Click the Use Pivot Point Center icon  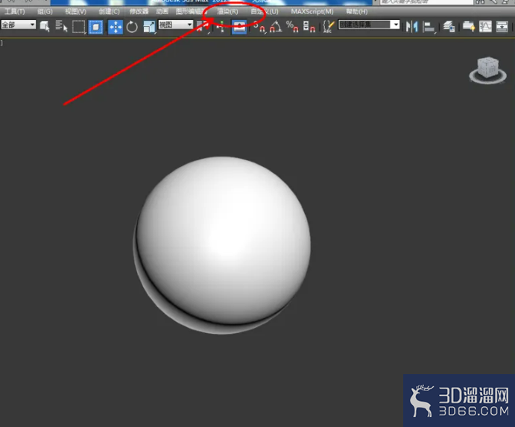click(203, 27)
